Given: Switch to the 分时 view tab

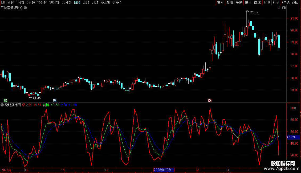Looking at the screenshot, I should click(11, 2).
